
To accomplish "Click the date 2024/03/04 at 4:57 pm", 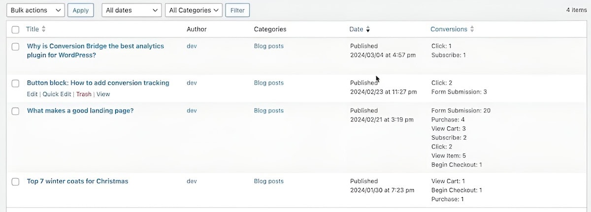I will [x=383, y=55].
